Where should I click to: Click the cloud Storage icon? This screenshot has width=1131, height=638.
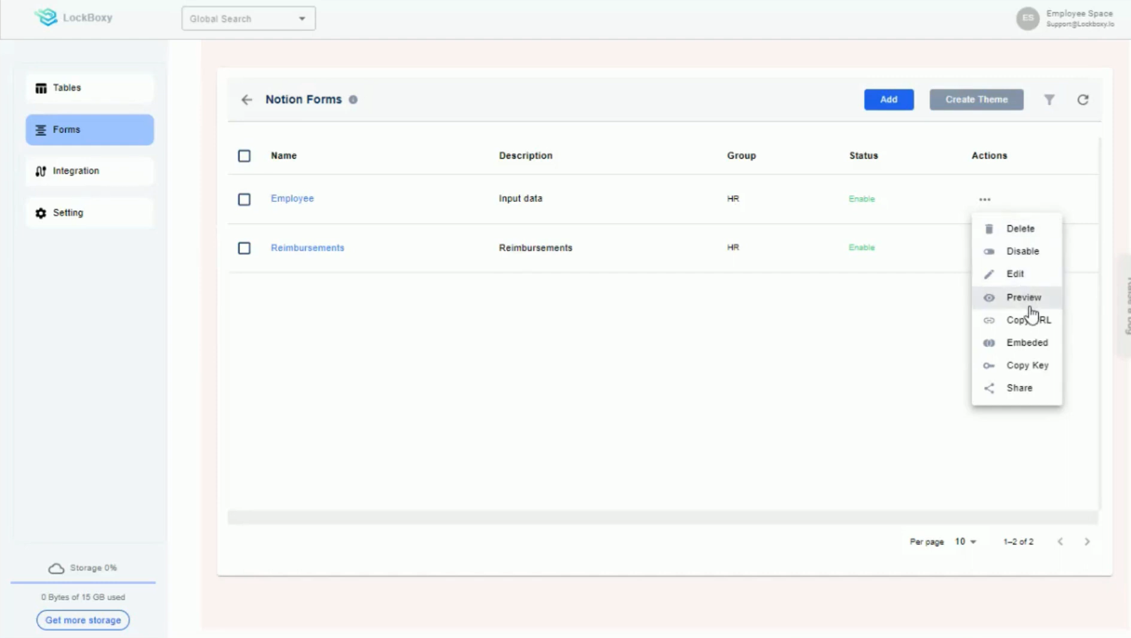pyautogui.click(x=56, y=569)
